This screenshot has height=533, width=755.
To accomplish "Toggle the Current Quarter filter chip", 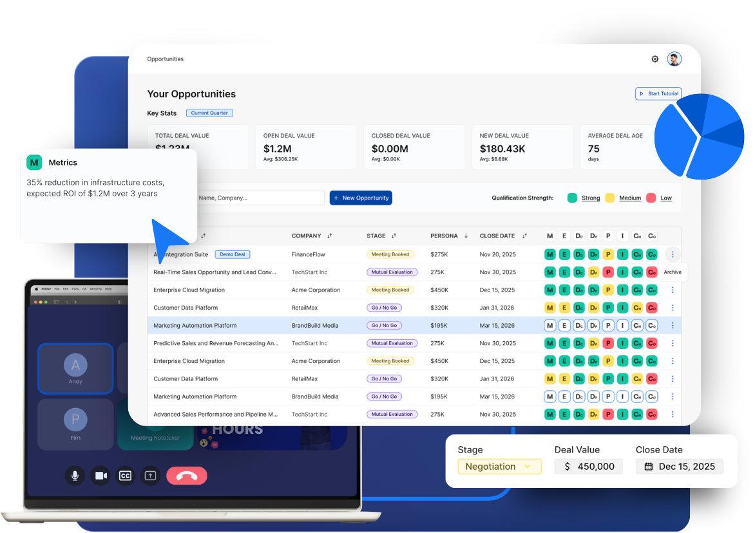I will pyautogui.click(x=209, y=113).
